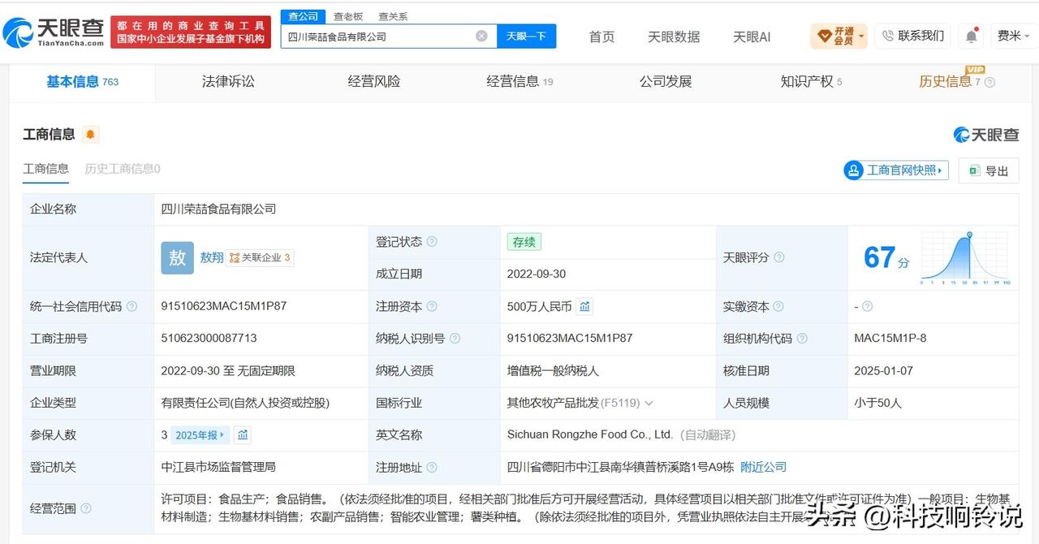
Task: Click the 67分 score value
Action: click(x=886, y=258)
